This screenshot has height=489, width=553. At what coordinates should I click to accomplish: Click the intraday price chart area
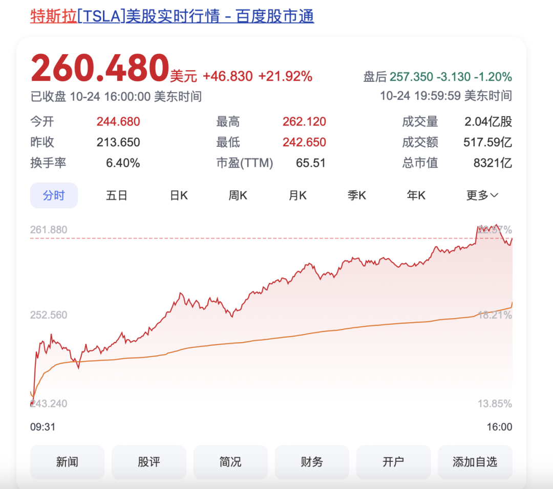271,317
